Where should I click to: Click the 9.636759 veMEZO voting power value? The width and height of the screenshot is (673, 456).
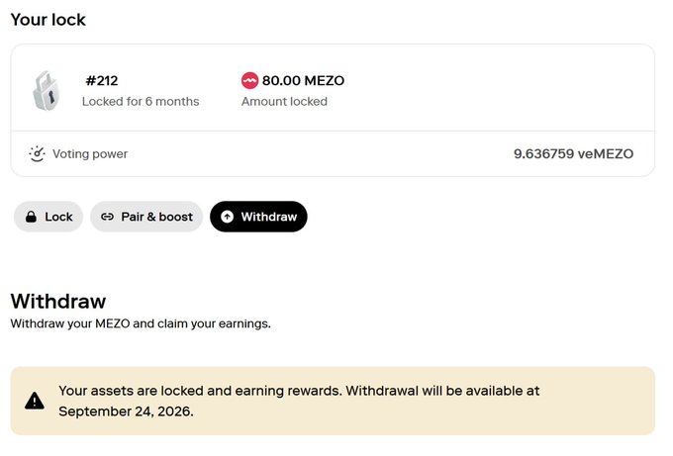pos(573,153)
